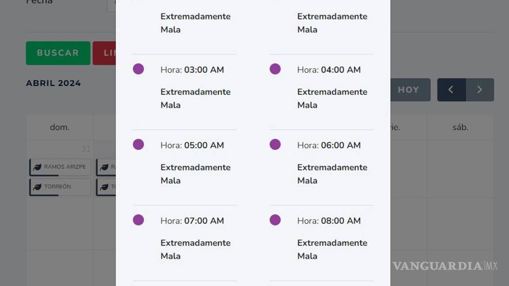Advance to the next month with the right chevron
The width and height of the screenshot is (509, 286).
tap(480, 90)
